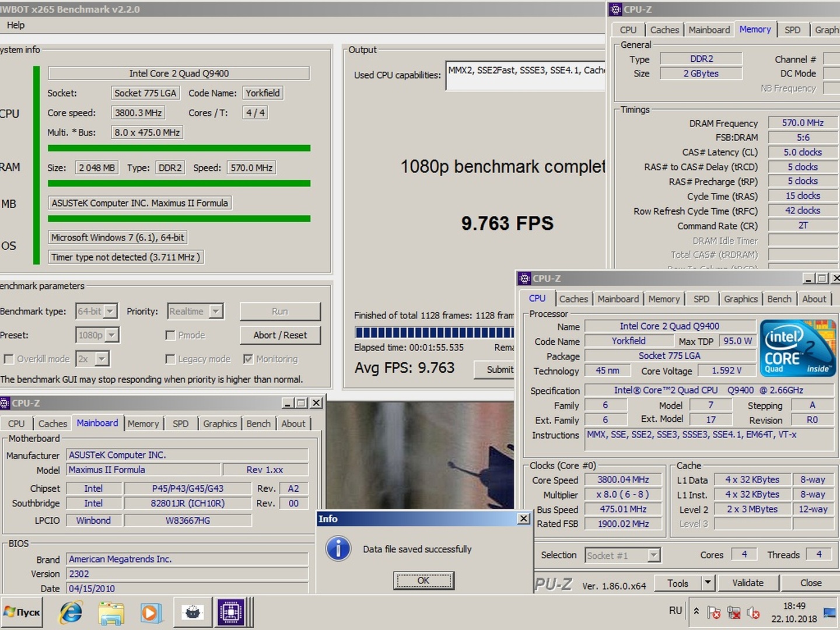Click the Close button in the front CPU-Z window
The image size is (840, 630).
[811, 583]
